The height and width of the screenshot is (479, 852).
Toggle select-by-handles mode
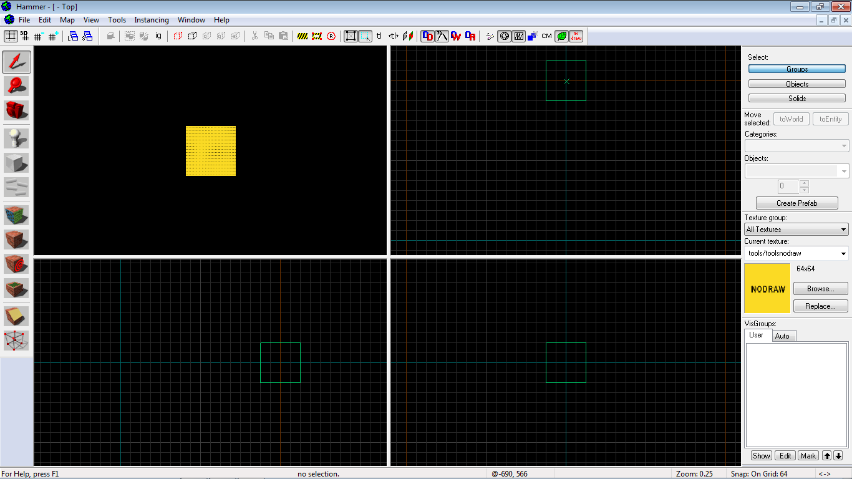pos(351,36)
